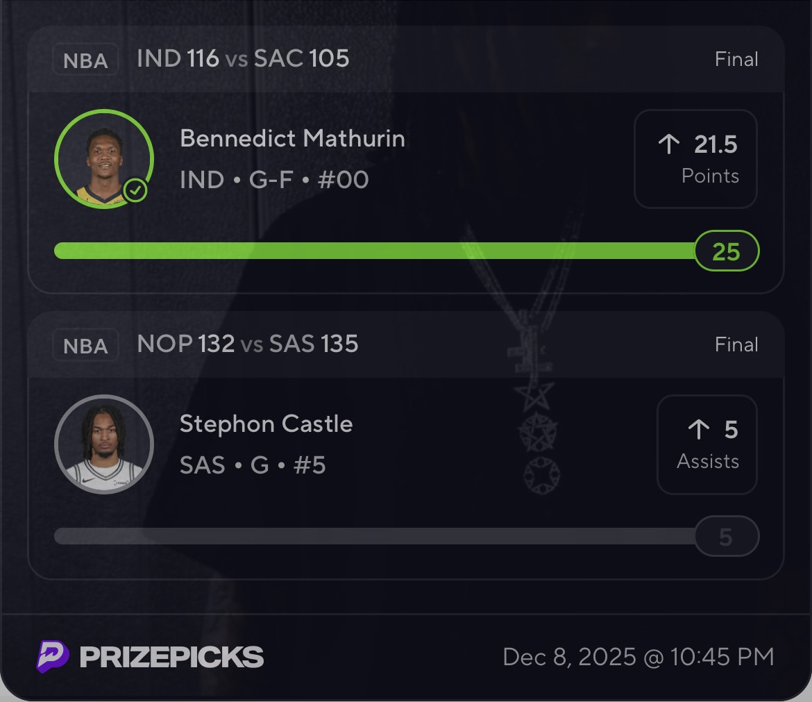Click the NBA badge on IND vs SAC
The width and height of the screenshot is (812, 702).
[85, 60]
